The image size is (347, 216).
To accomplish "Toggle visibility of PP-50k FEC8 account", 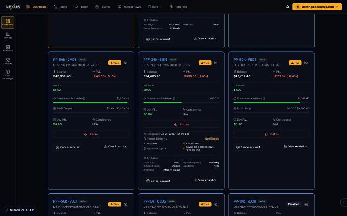I will click(306, 63).
